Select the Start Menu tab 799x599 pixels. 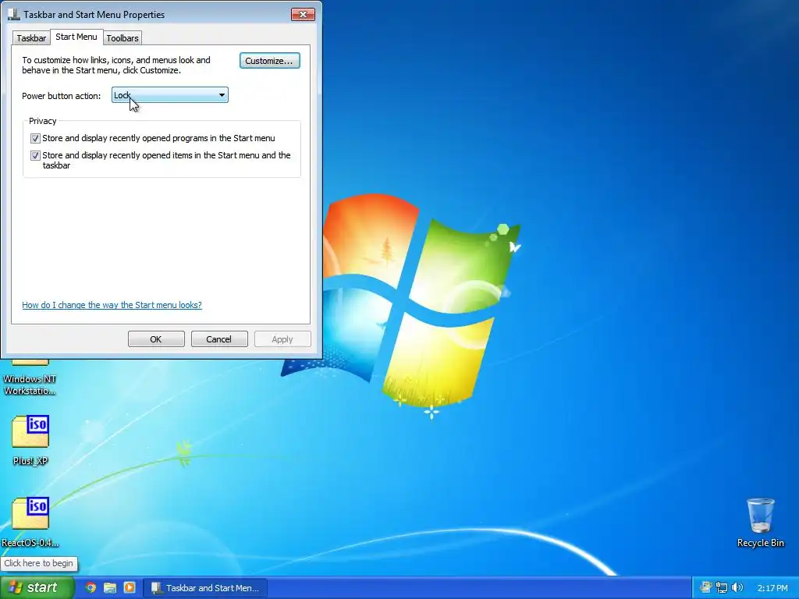[76, 37]
